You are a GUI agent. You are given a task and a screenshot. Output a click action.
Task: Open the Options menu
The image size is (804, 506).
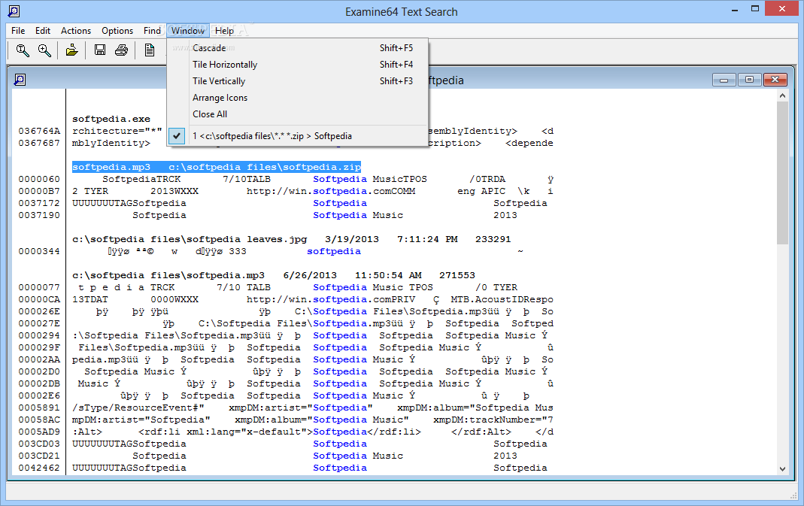pyautogui.click(x=117, y=31)
